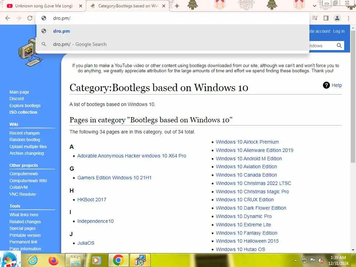Show hidden system tray icons arrow
Image resolution: width=356 pixels, height=267 pixels.
click(296, 260)
